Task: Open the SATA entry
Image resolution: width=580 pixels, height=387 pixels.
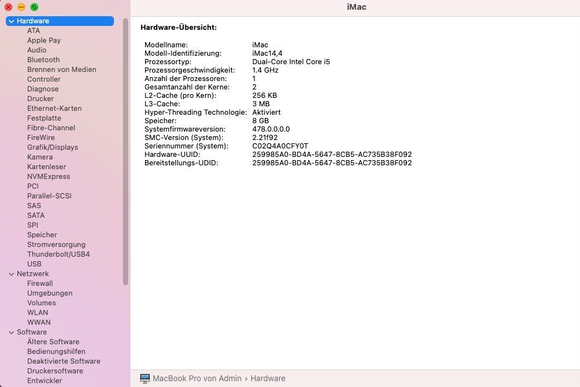Action: pyautogui.click(x=36, y=215)
